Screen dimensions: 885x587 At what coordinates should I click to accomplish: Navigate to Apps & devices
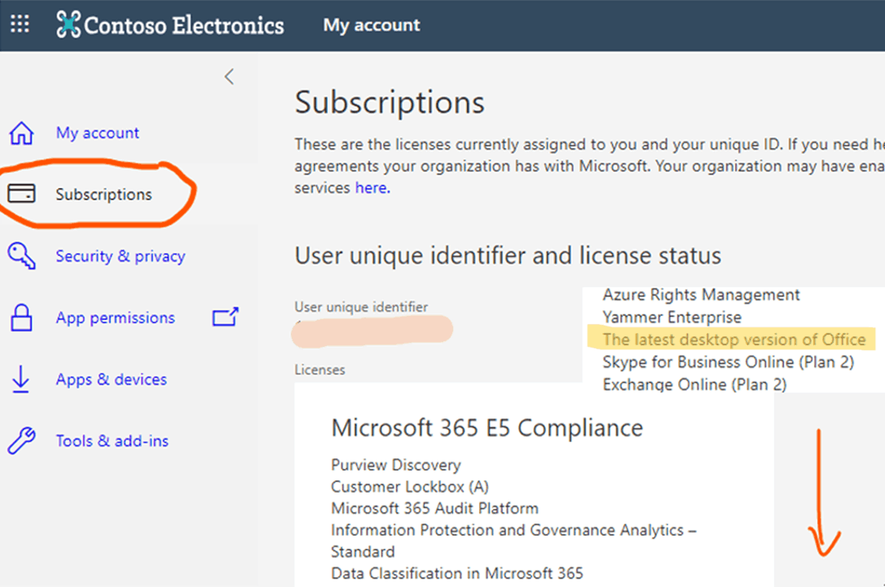point(111,379)
